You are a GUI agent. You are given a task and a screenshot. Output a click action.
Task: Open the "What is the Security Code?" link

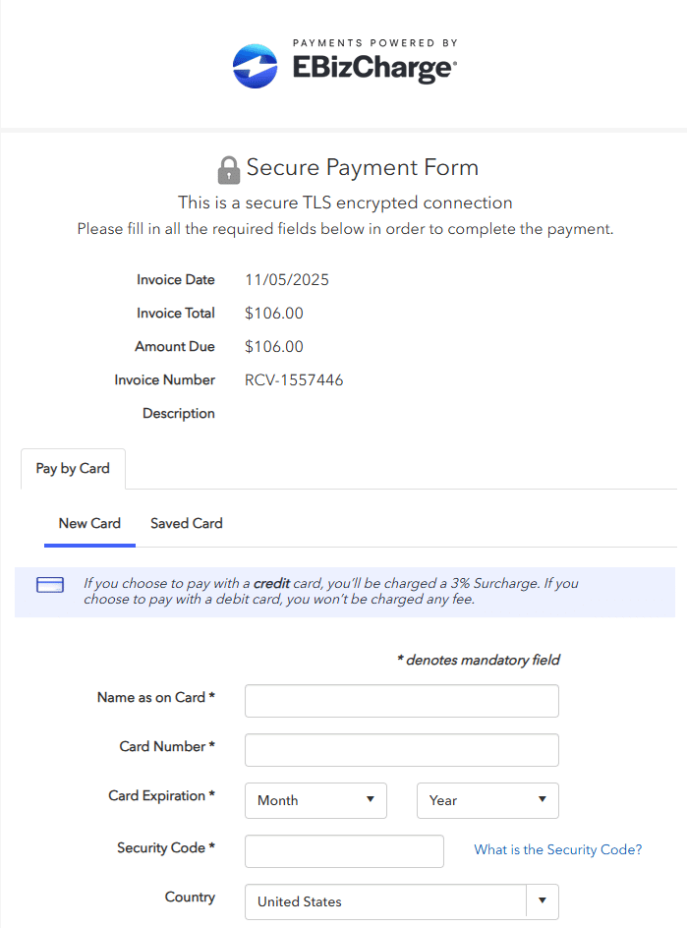557,849
